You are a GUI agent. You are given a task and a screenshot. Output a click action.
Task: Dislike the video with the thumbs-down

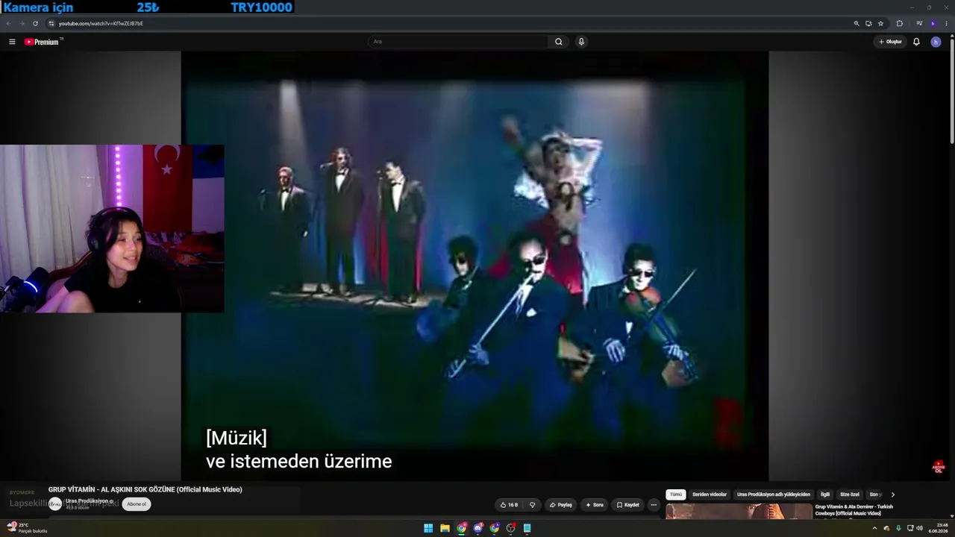[532, 505]
